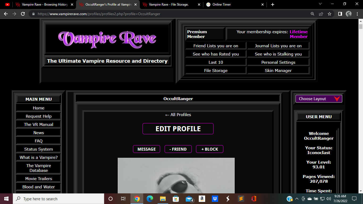The image size is (363, 204).
Task: Click the - FRIEND button
Action: [x=178, y=149]
